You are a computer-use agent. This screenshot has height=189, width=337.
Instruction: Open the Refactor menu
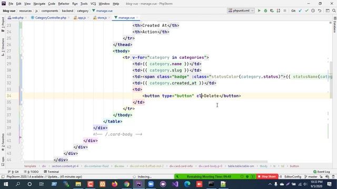(x=64, y=4)
